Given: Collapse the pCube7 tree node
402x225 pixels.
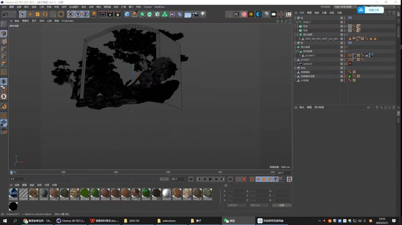Looking at the screenshot, I should [x=295, y=59].
